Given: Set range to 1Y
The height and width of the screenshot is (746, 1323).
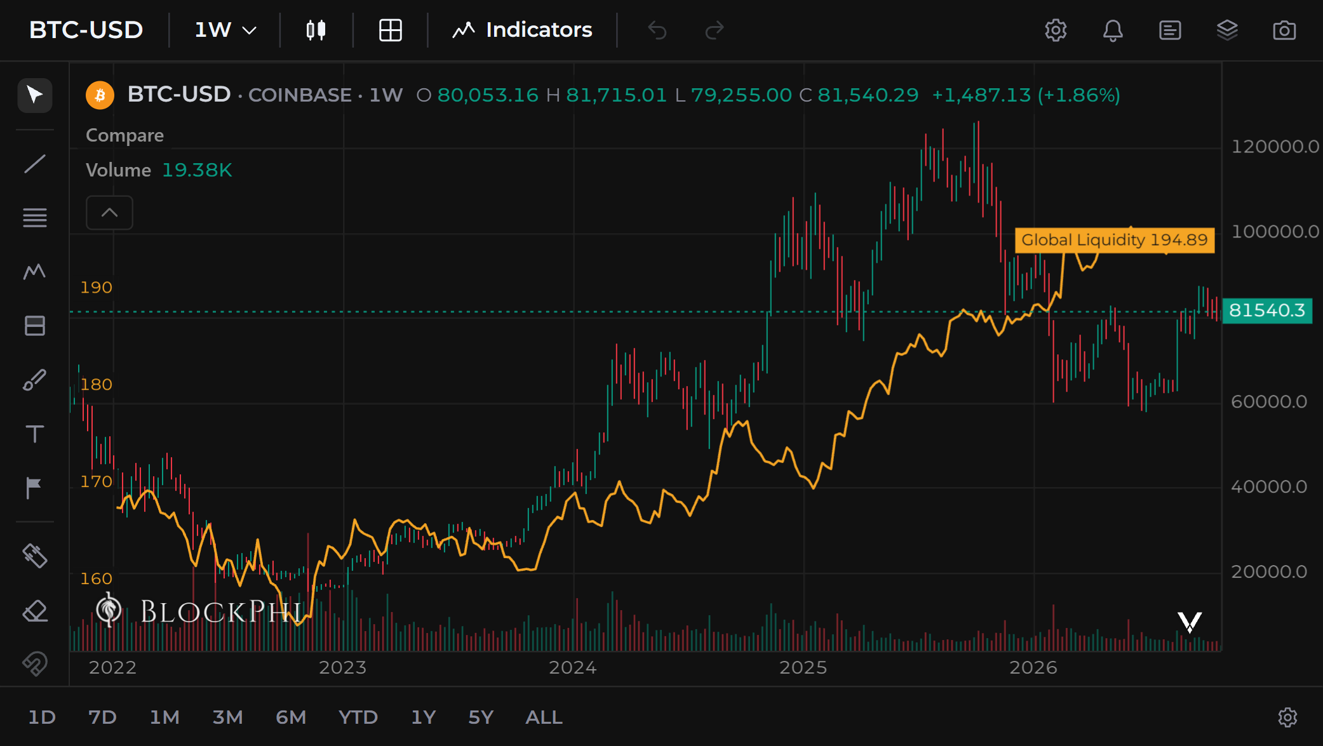Looking at the screenshot, I should pyautogui.click(x=424, y=717).
